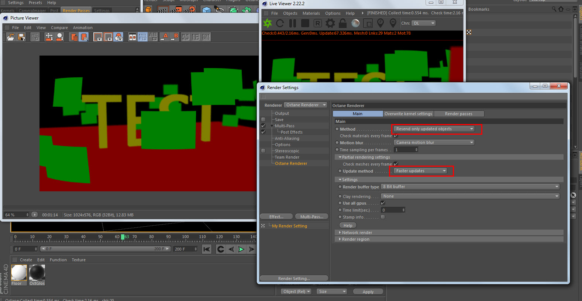
Task: Click Multi-Pass... button
Action: pyautogui.click(x=312, y=217)
